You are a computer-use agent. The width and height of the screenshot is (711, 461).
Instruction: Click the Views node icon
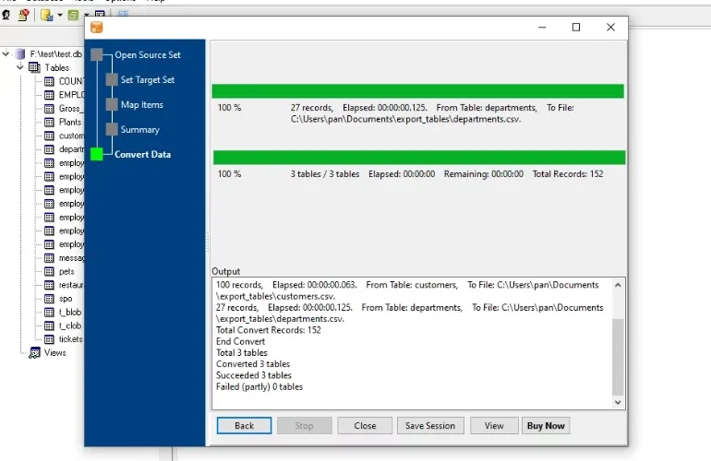[x=34, y=353]
